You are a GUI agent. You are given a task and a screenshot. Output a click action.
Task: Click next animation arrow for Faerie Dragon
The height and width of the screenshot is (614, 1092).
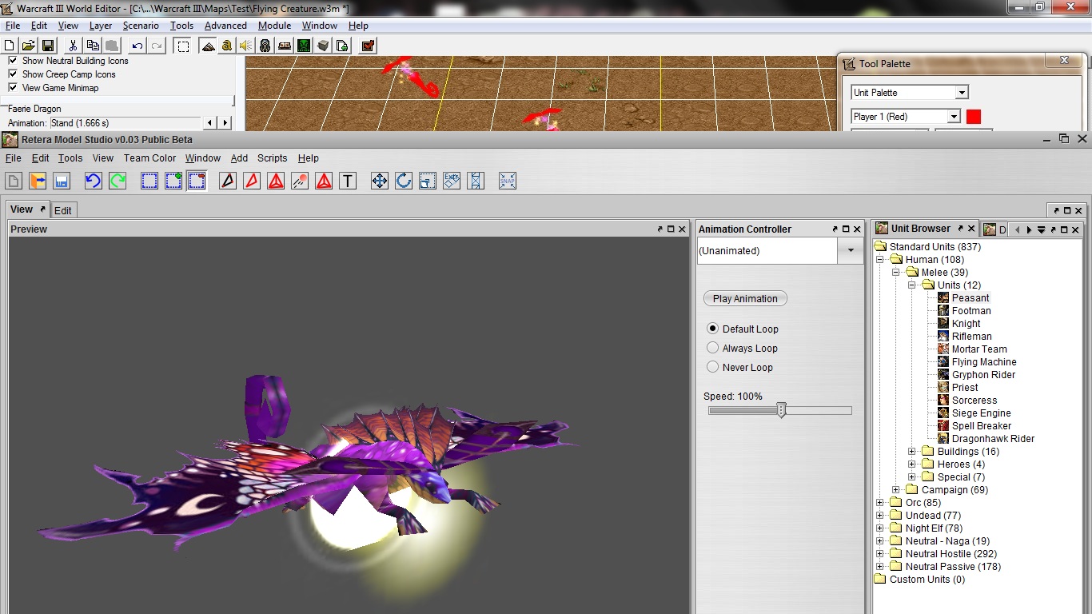225,123
